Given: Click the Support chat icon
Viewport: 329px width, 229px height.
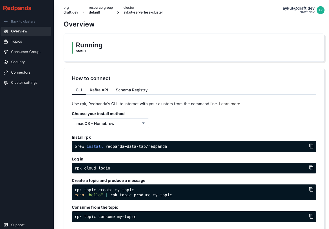Looking at the screenshot, I should point(6,225).
